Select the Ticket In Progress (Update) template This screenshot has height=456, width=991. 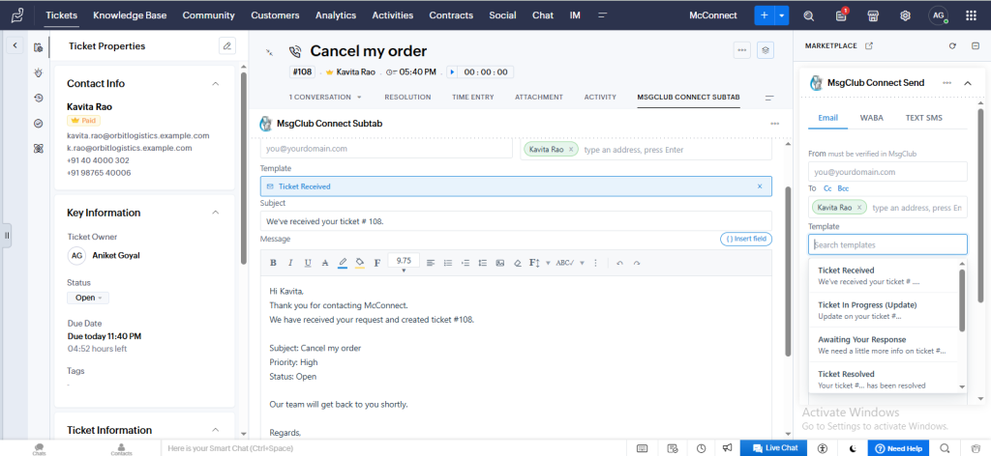(884, 310)
